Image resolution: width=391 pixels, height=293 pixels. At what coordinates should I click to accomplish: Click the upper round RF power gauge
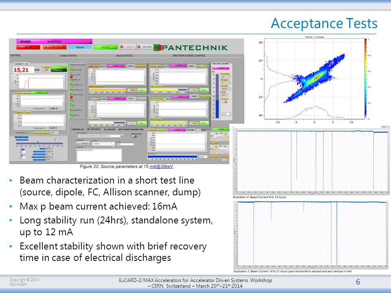pyautogui.click(x=220, y=136)
